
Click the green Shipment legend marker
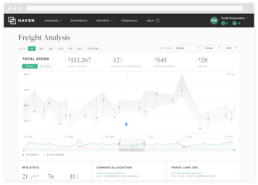pyautogui.click(x=23, y=155)
